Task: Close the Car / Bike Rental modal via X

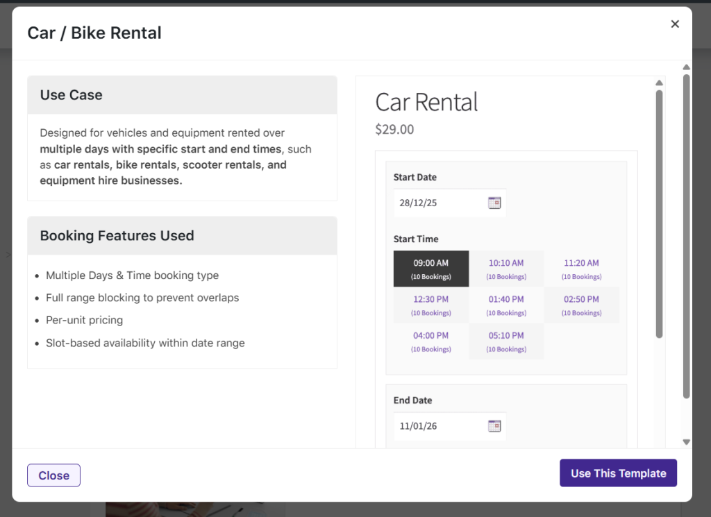Action: pos(674,24)
